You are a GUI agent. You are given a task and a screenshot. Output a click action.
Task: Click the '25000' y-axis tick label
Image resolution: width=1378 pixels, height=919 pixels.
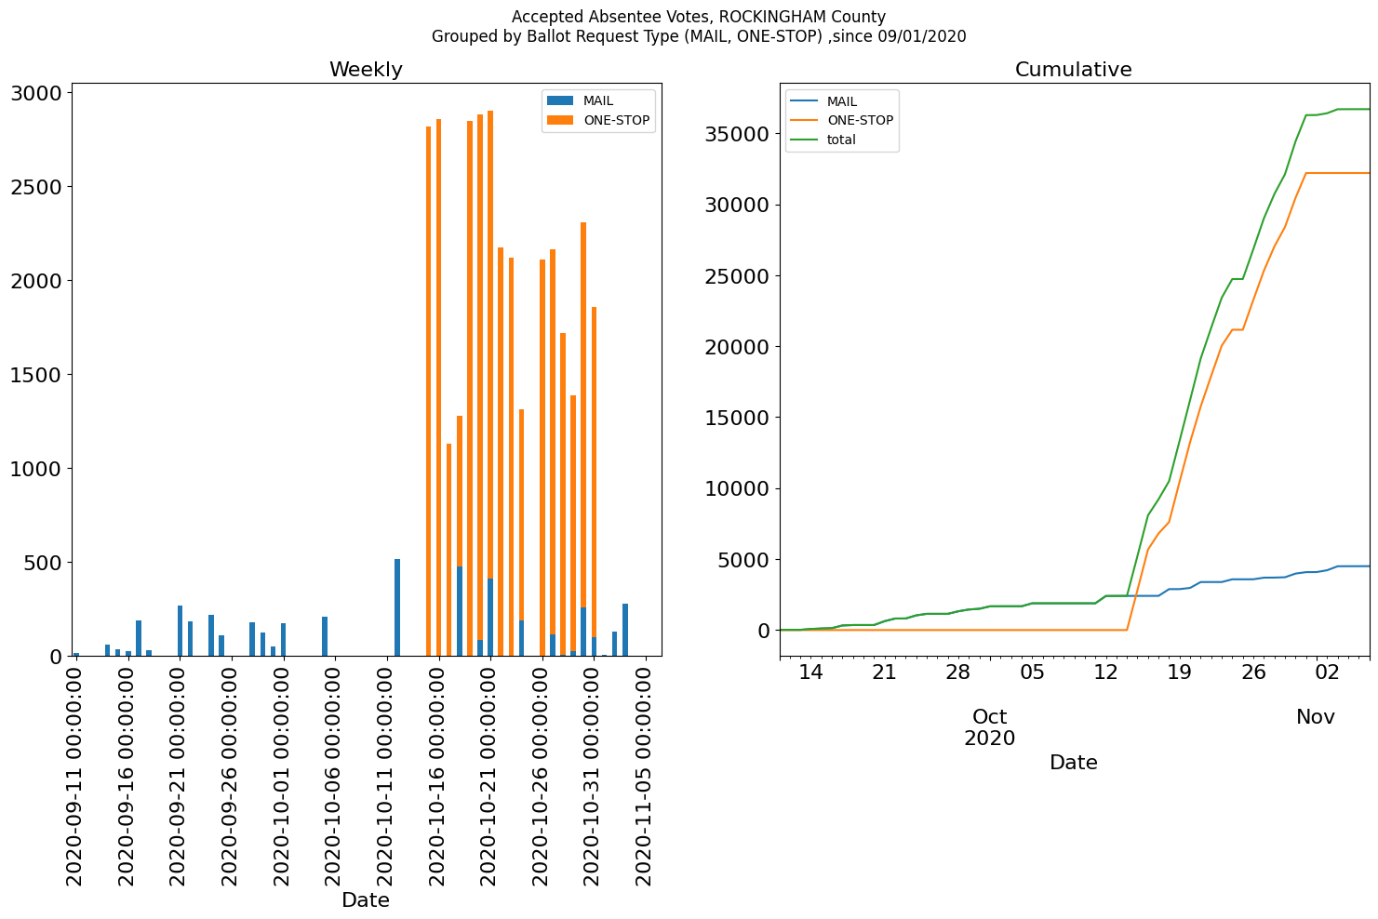tap(738, 276)
